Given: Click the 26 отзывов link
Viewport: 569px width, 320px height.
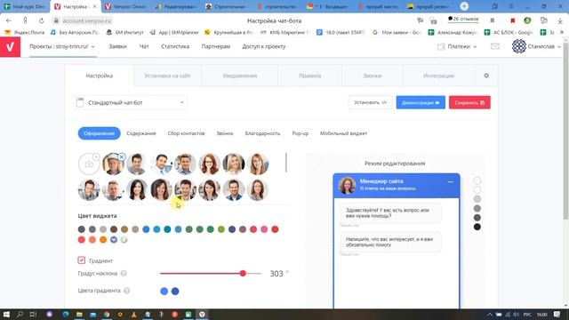Looking at the screenshot, I should (x=463, y=19).
